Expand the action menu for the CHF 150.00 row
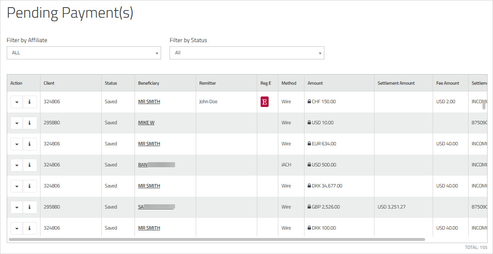Image resolution: width=493 pixels, height=254 pixels. click(17, 102)
